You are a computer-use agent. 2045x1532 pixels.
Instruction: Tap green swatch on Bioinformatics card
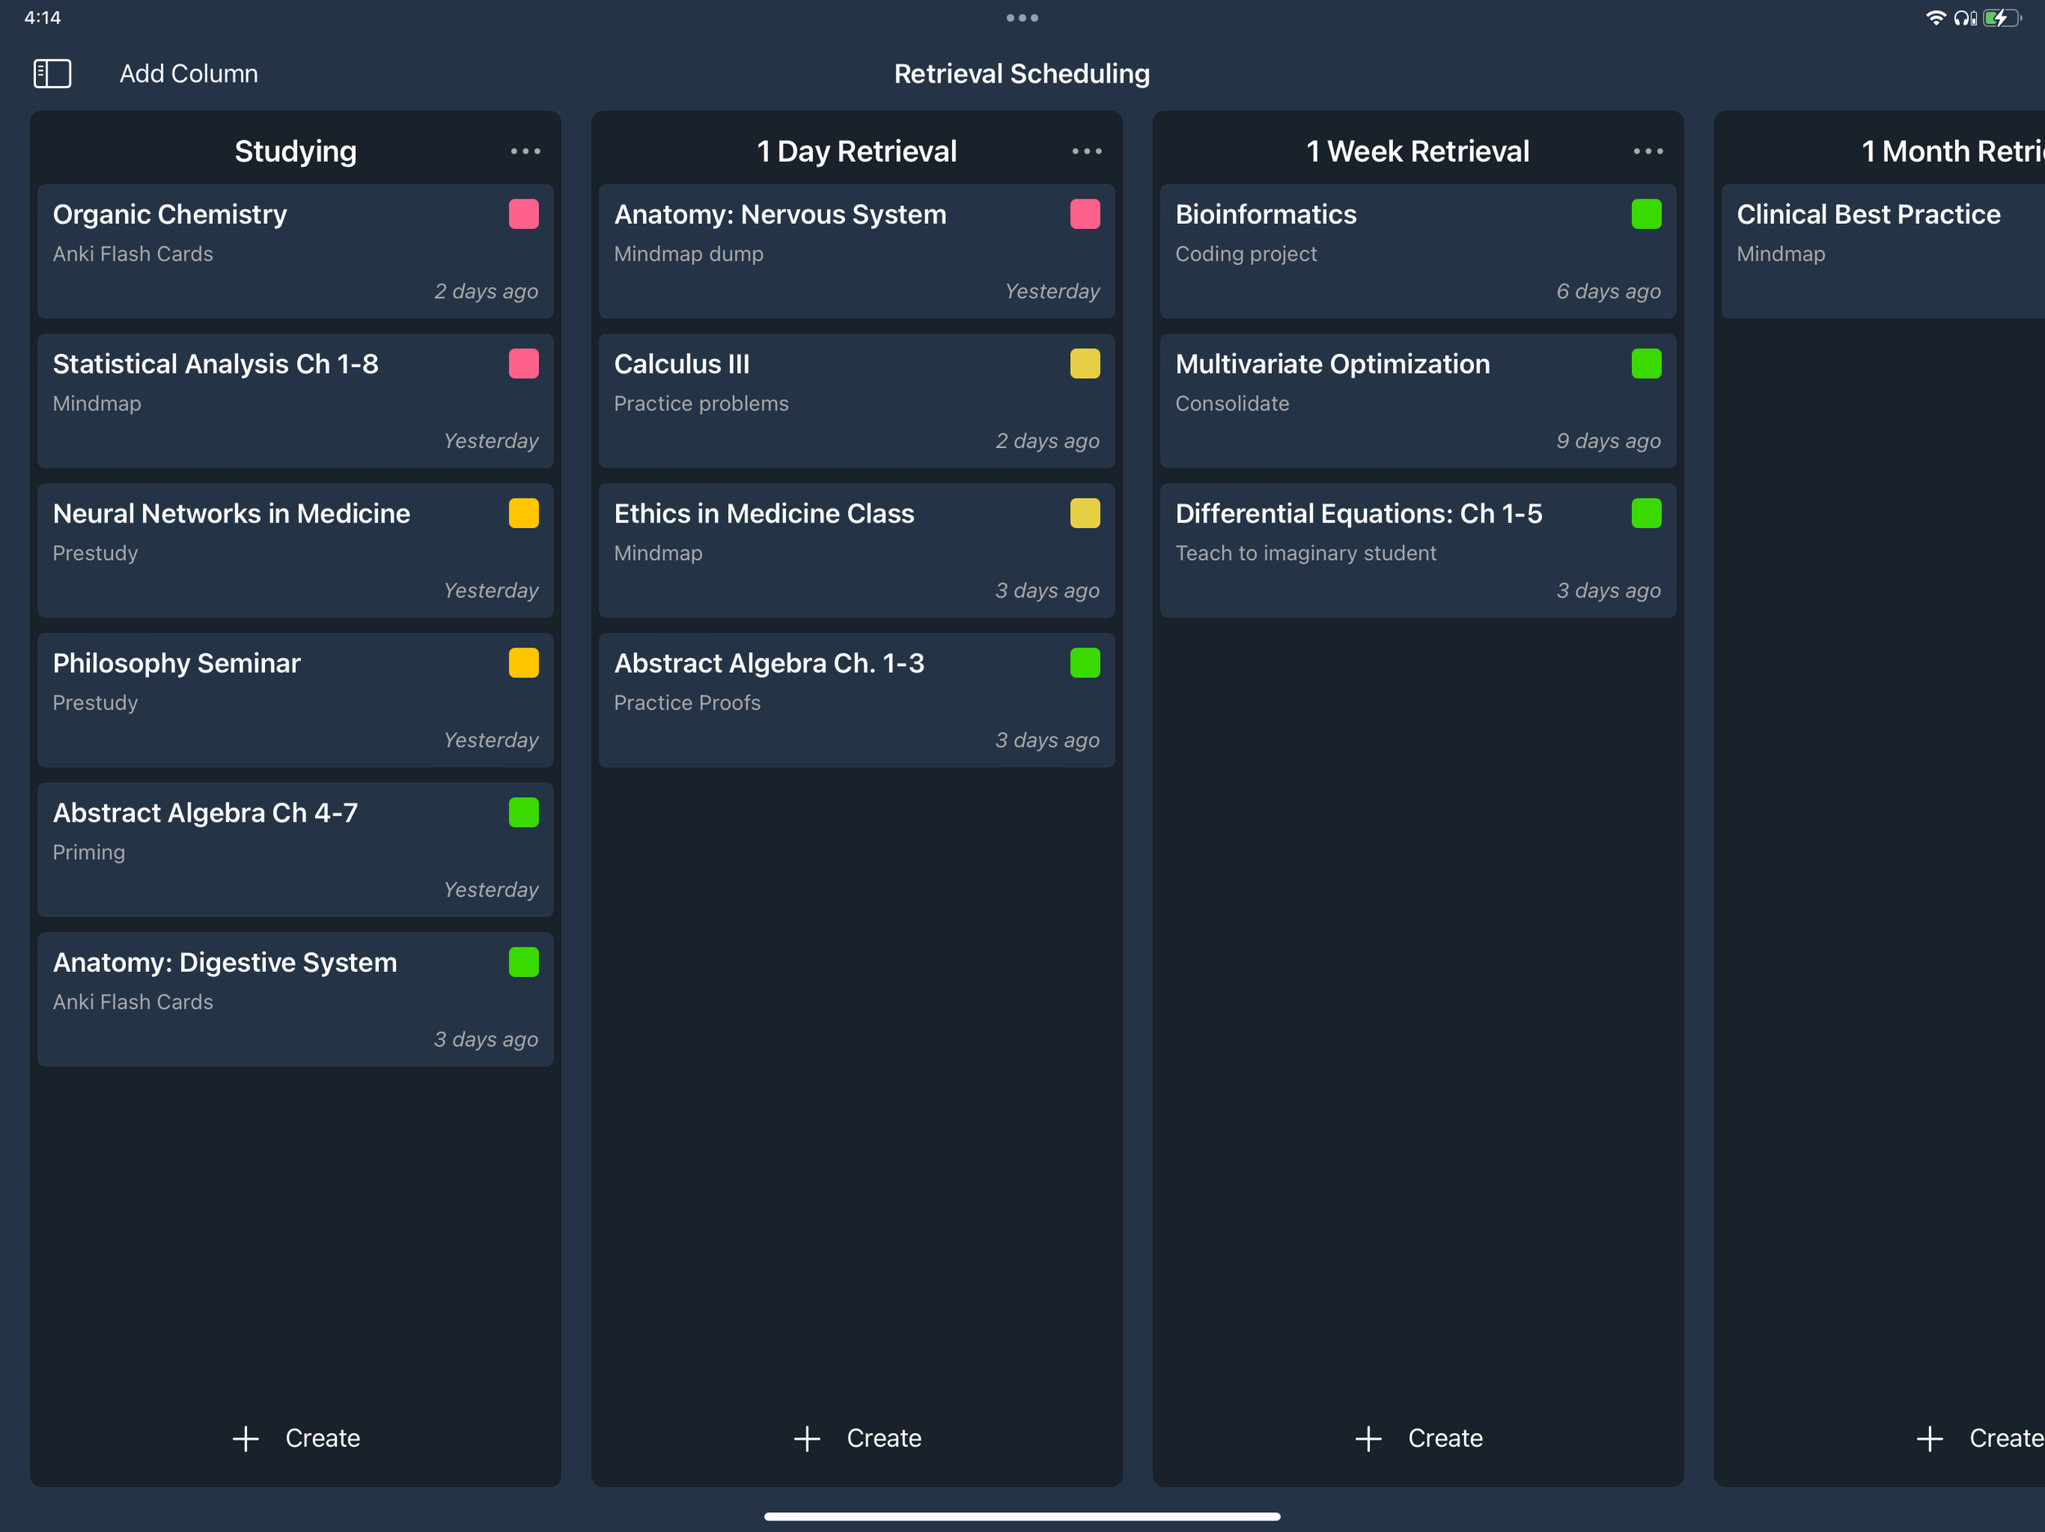pyautogui.click(x=1646, y=213)
